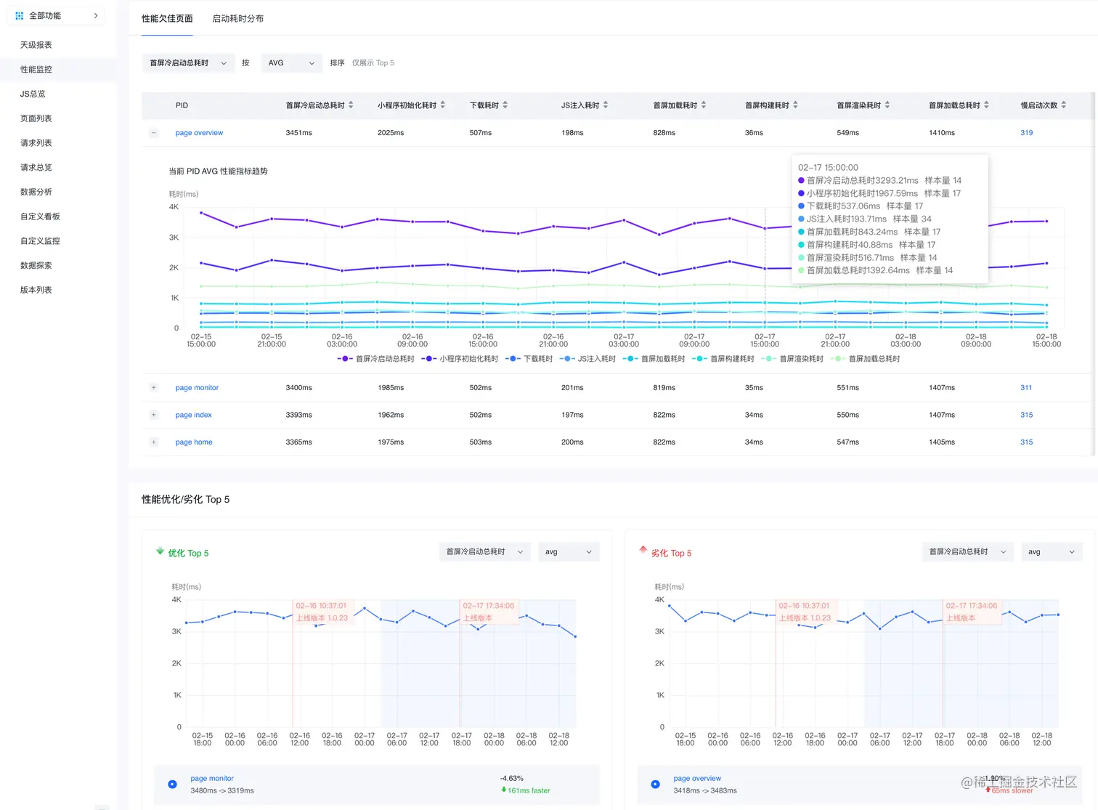The width and height of the screenshot is (1098, 810).
Task: Sort by 下载耗时 column icon
Action: pyautogui.click(x=505, y=105)
